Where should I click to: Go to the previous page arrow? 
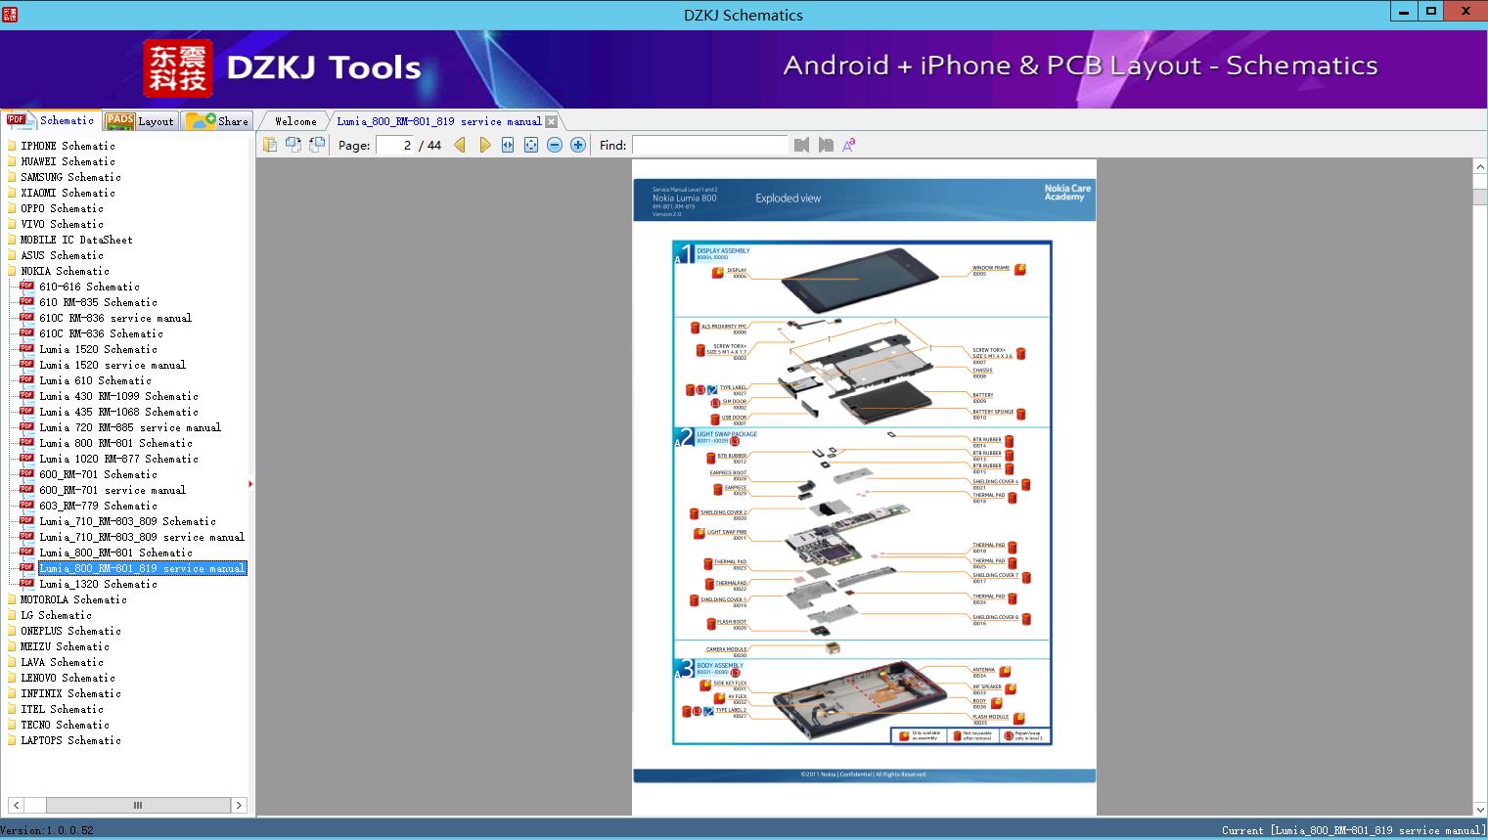pos(460,145)
